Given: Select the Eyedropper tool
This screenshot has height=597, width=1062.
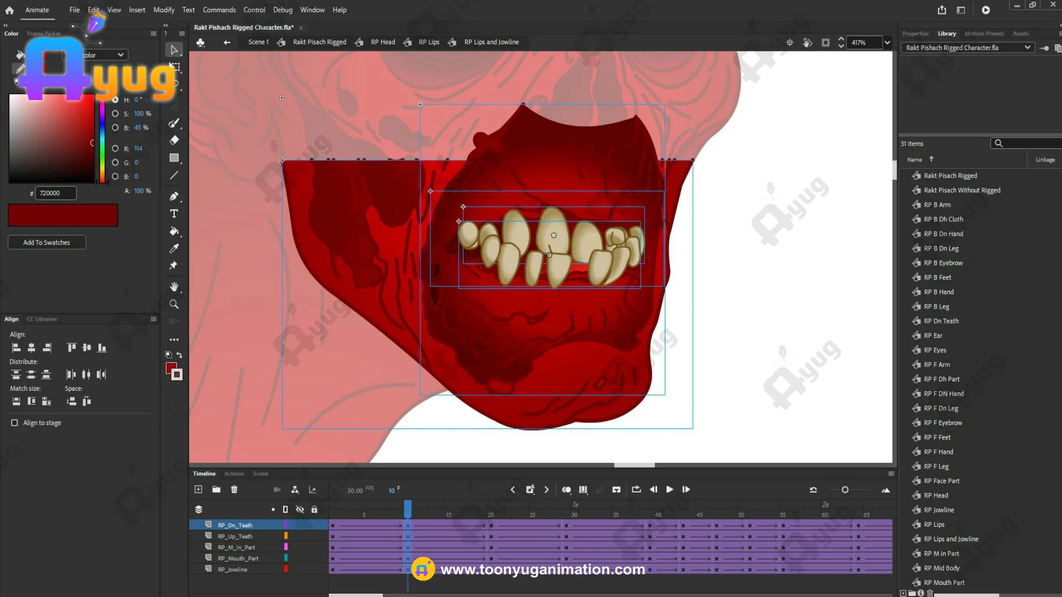Looking at the screenshot, I should tap(174, 249).
